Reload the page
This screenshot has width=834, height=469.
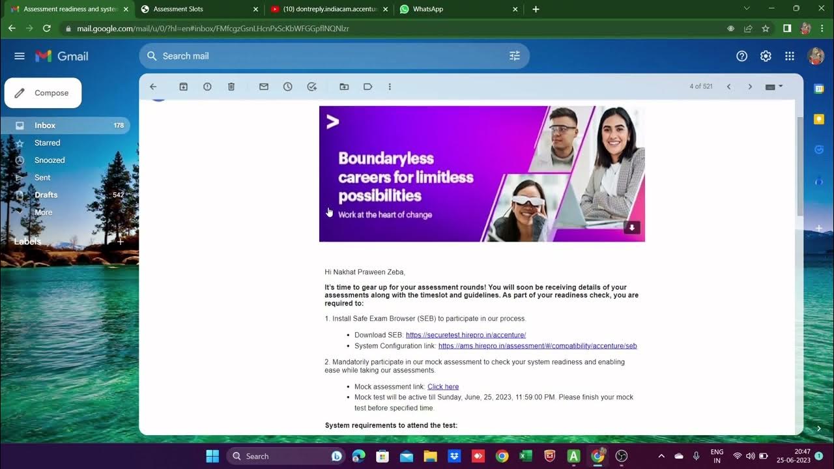(x=47, y=29)
